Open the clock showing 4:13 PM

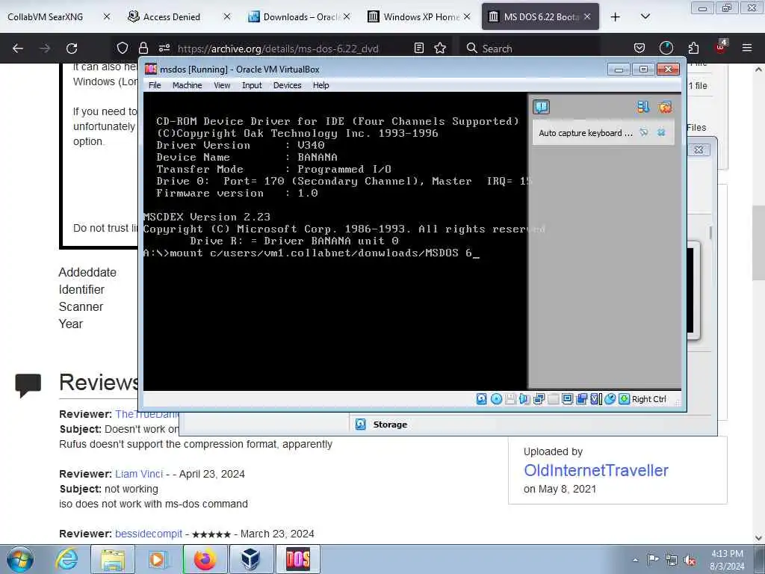(727, 560)
